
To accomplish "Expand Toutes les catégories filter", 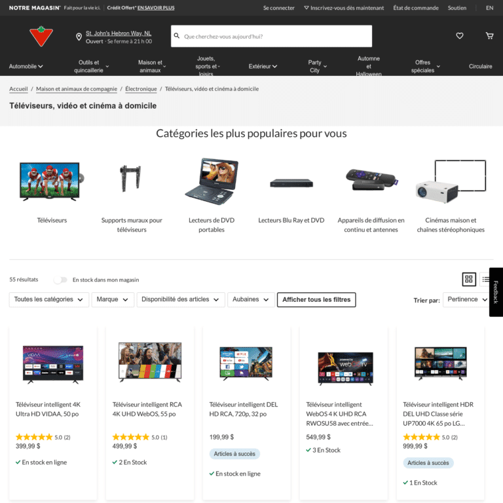I will 48,299.
